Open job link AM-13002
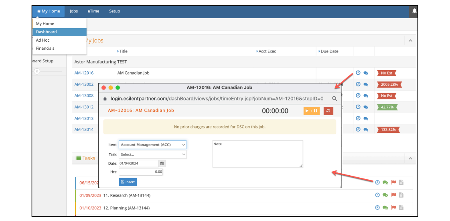The width and height of the screenshot is (450, 221). click(84, 84)
